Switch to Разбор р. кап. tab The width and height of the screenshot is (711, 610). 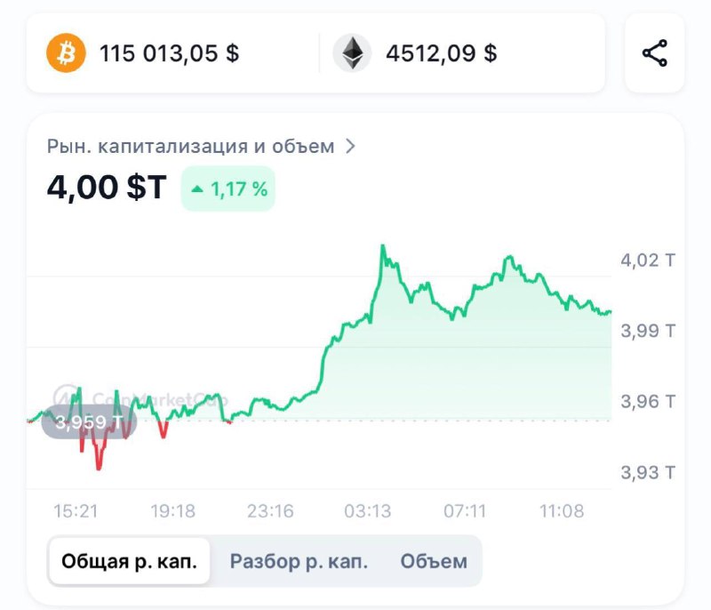click(299, 561)
